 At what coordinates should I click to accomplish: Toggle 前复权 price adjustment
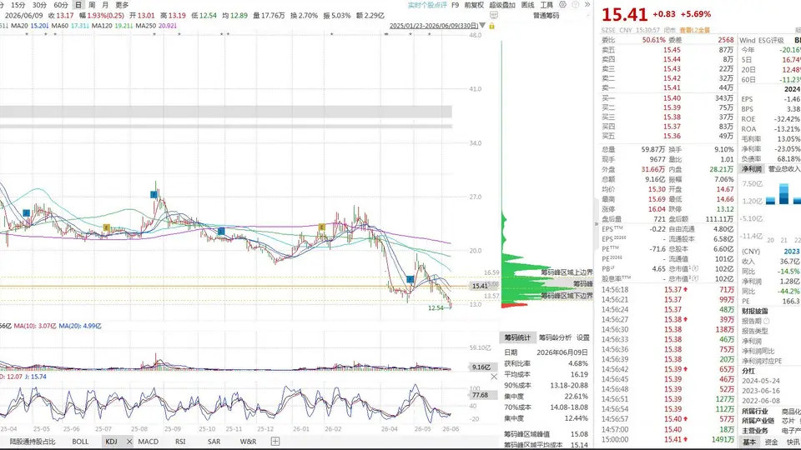474,5
